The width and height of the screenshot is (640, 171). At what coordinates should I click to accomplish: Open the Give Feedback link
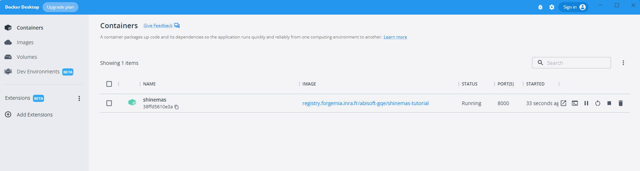tap(158, 26)
